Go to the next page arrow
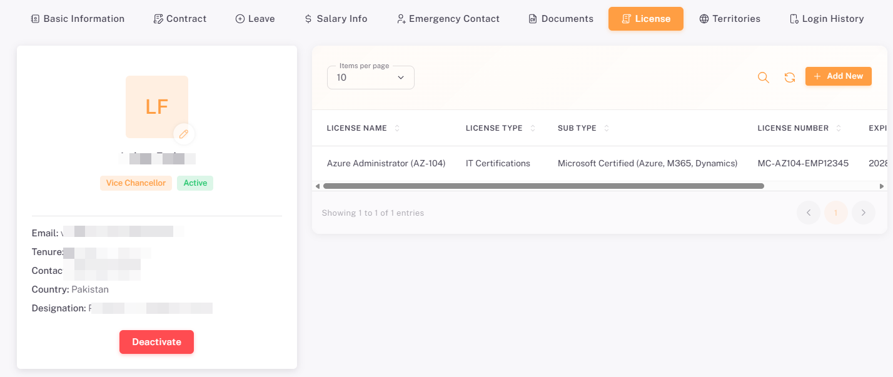 [864, 213]
